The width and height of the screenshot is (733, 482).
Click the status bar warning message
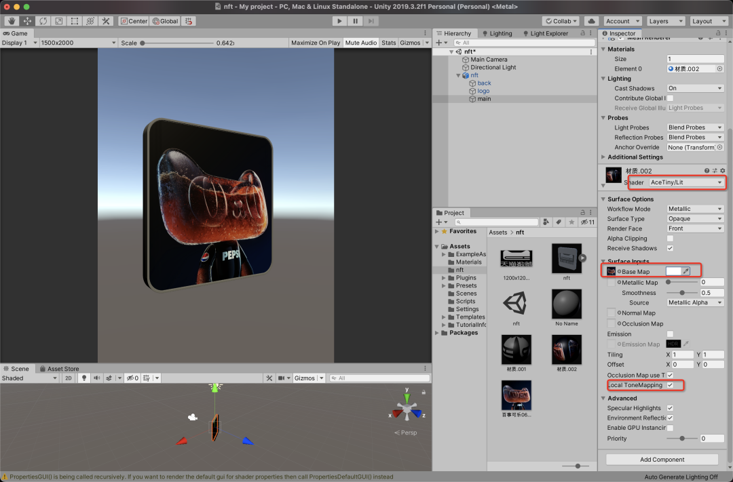[x=201, y=477]
